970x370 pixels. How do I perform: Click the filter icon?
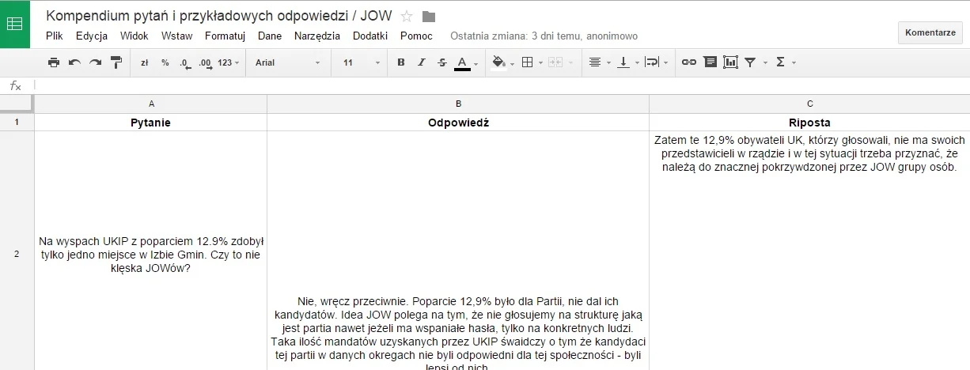tap(750, 62)
